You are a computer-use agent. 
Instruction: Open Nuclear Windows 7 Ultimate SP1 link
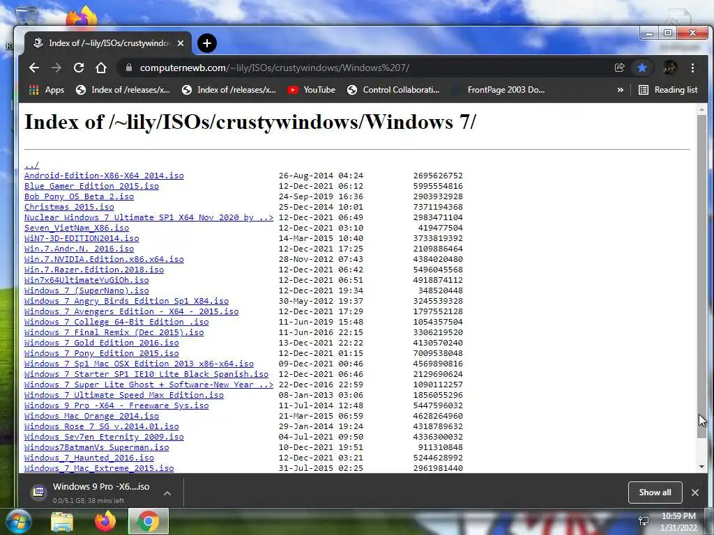pyautogui.click(x=149, y=217)
